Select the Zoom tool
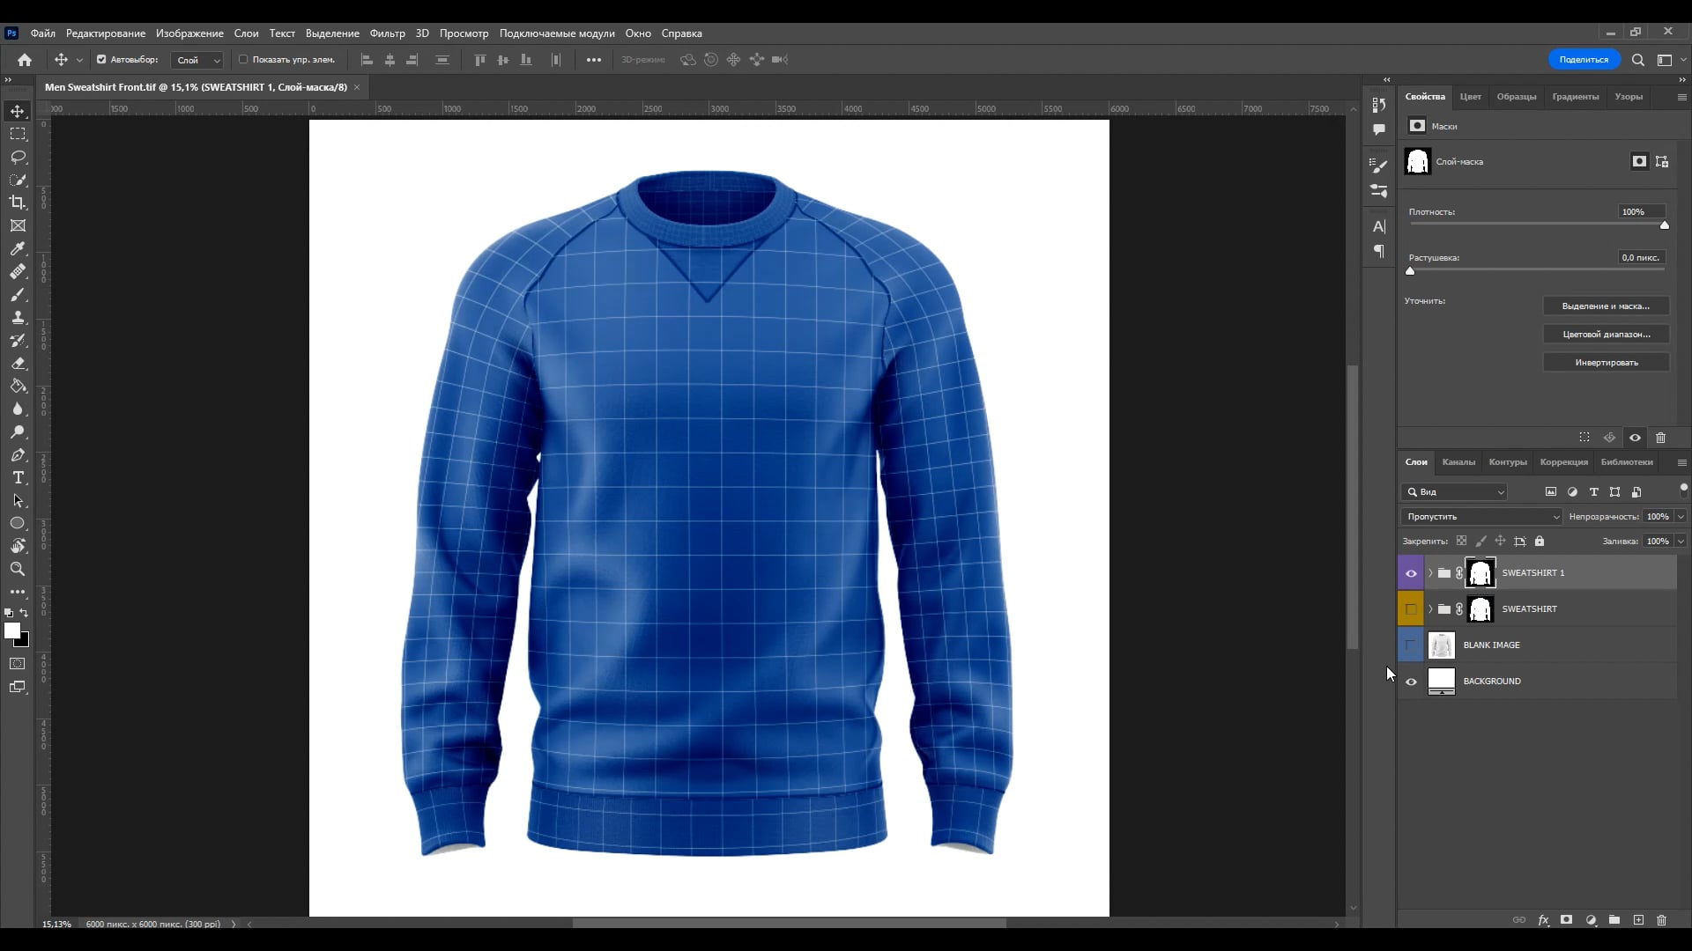 coord(18,568)
